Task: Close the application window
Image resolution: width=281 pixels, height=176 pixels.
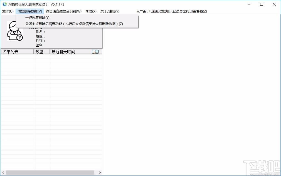Action: click(x=274, y=4)
